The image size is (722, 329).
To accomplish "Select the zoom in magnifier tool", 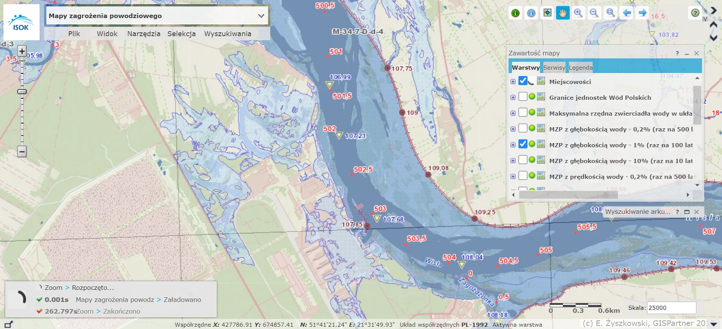I will [x=579, y=13].
